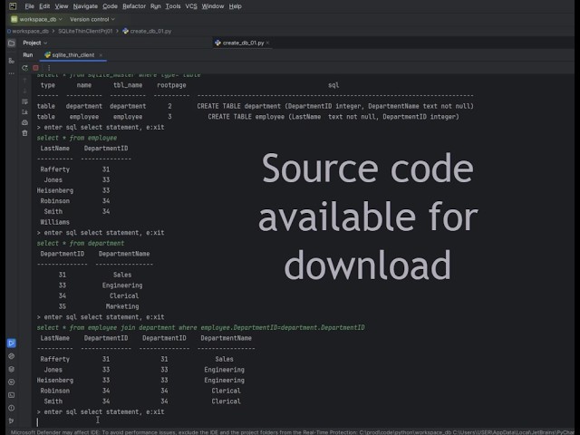
Task: Click 'select * from department' console line
Action: tap(81, 243)
